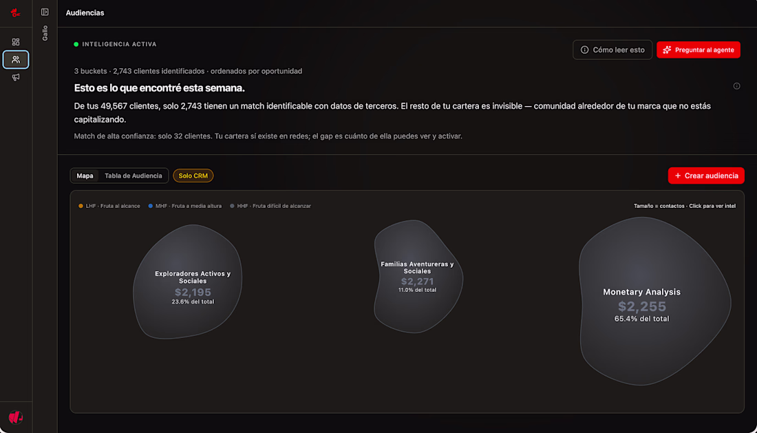The width and height of the screenshot is (757, 433).
Task: Open the Familias Aventureras y Sociales bubble
Action: point(418,276)
